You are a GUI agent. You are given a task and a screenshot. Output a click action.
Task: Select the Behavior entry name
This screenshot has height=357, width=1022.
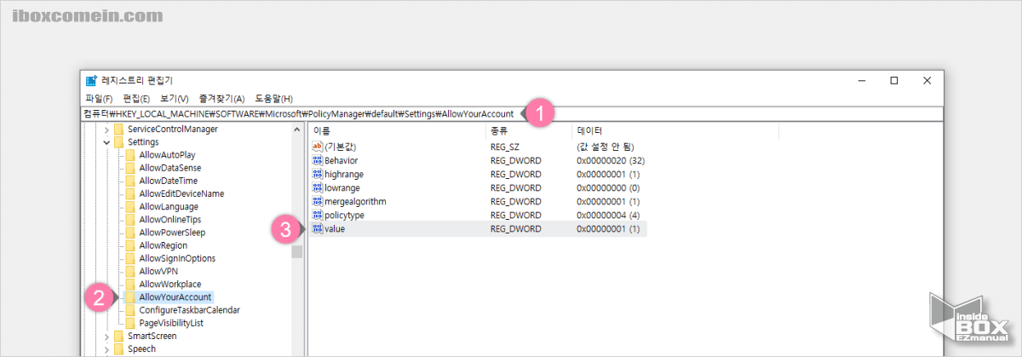coord(342,160)
